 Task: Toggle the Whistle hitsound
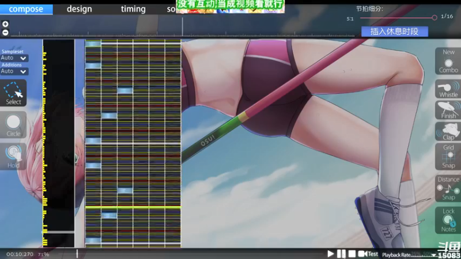(x=448, y=89)
